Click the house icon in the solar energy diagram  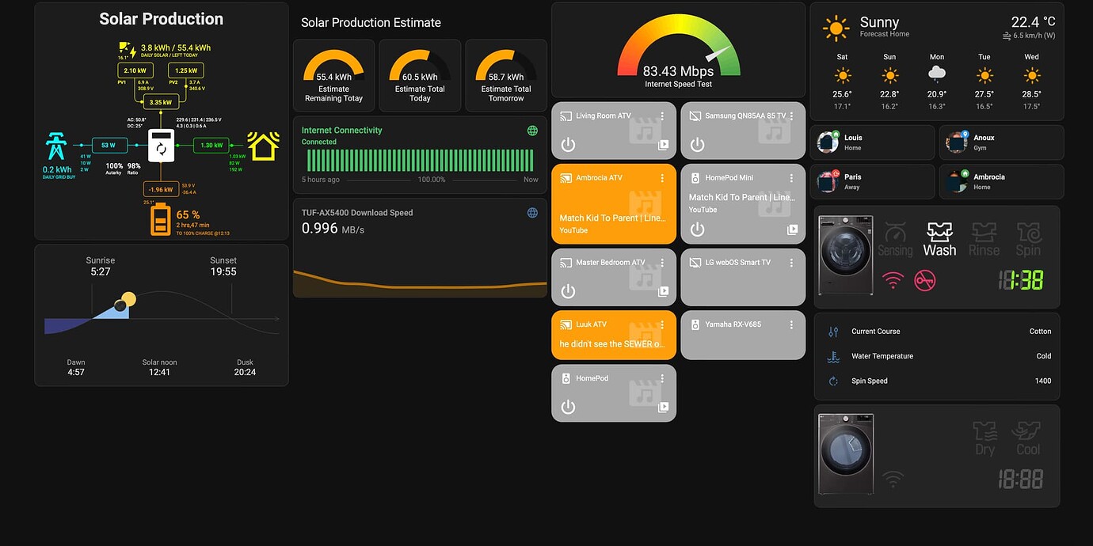tap(262, 146)
